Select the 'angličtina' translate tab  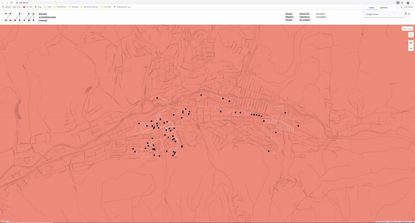pos(383,7)
